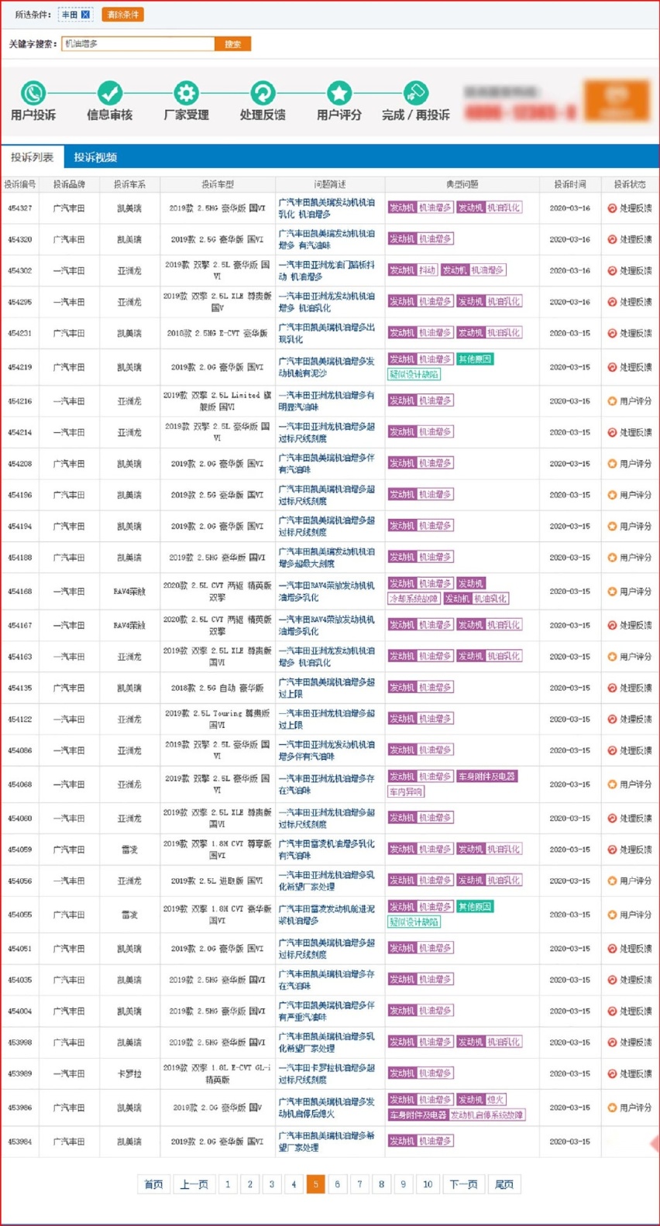Go to page 10
The width and height of the screenshot is (660, 1226).
428,1184
